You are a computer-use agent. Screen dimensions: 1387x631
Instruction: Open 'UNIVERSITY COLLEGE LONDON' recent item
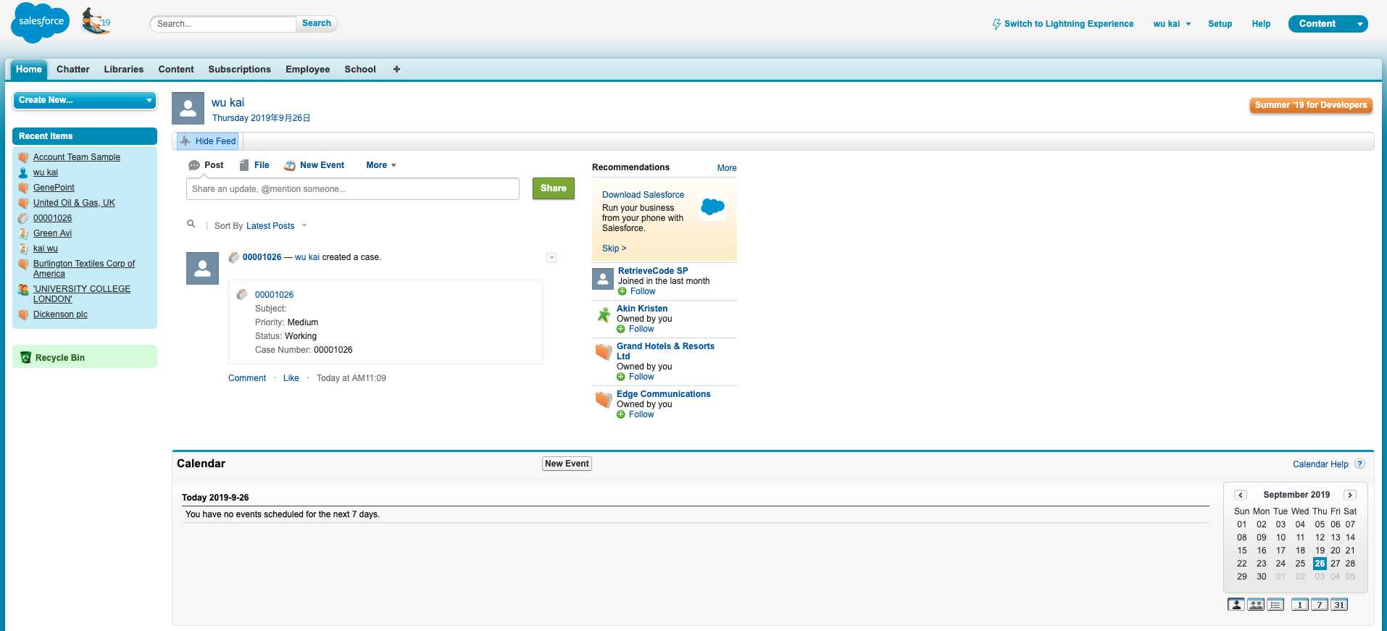82,294
